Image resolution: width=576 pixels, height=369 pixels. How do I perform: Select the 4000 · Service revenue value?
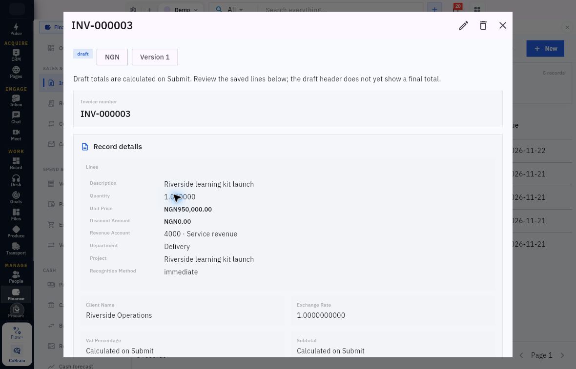point(201,234)
